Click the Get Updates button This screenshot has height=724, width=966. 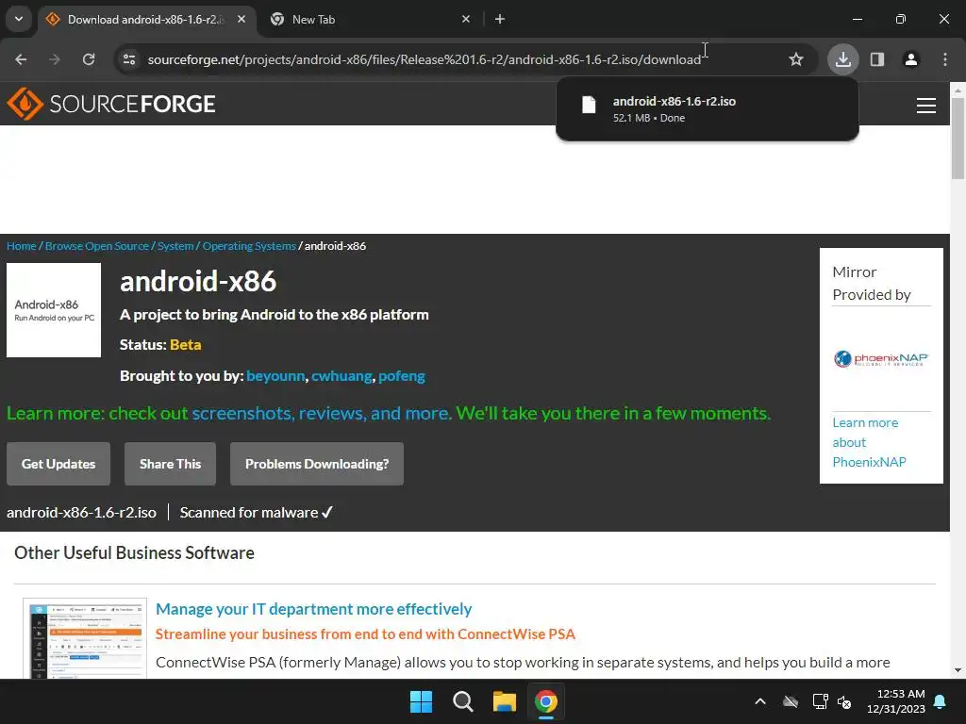[x=58, y=464]
